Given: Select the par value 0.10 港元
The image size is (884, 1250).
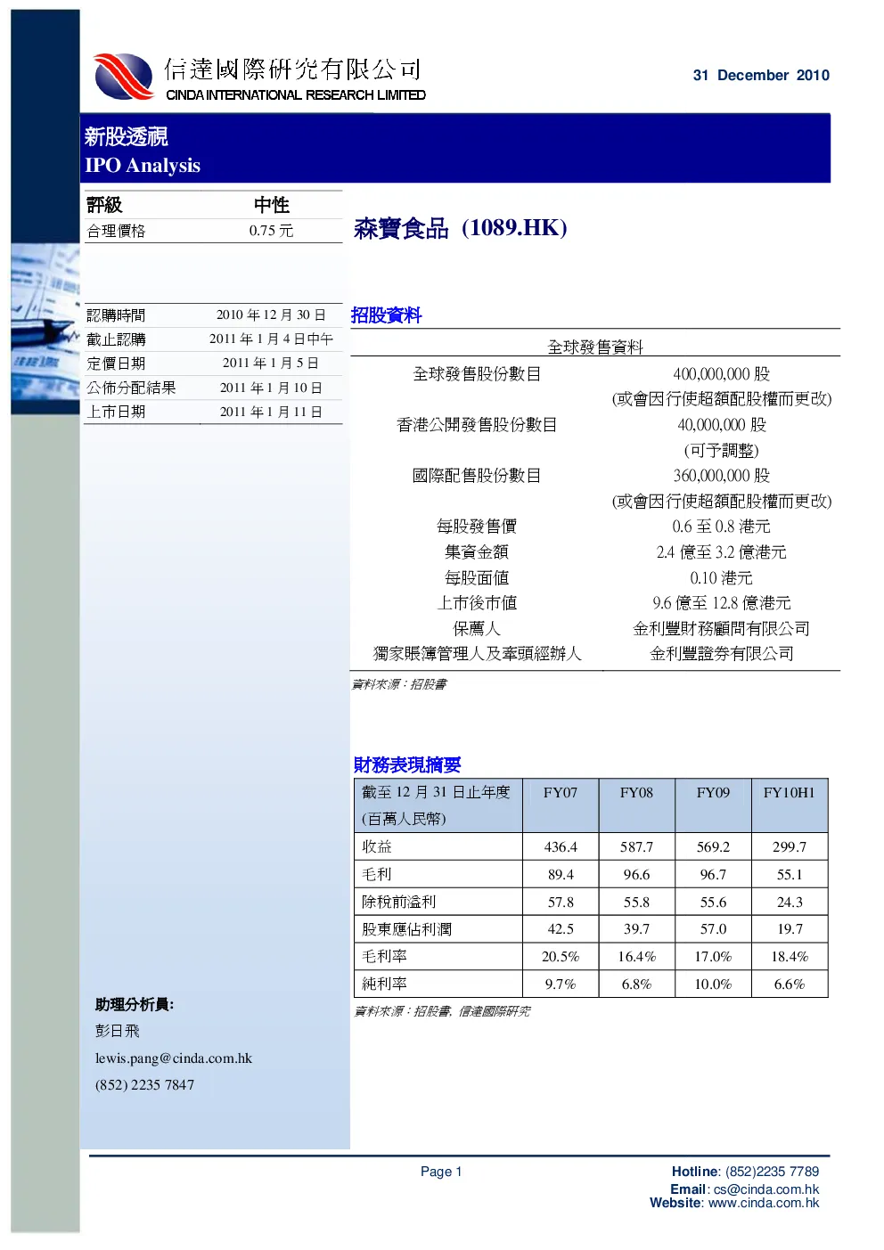Looking at the screenshot, I should click(x=722, y=578).
